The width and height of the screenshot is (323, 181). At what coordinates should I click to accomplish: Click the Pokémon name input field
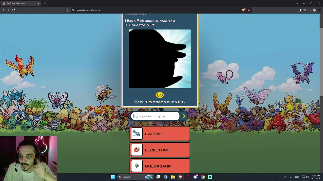pos(155,116)
